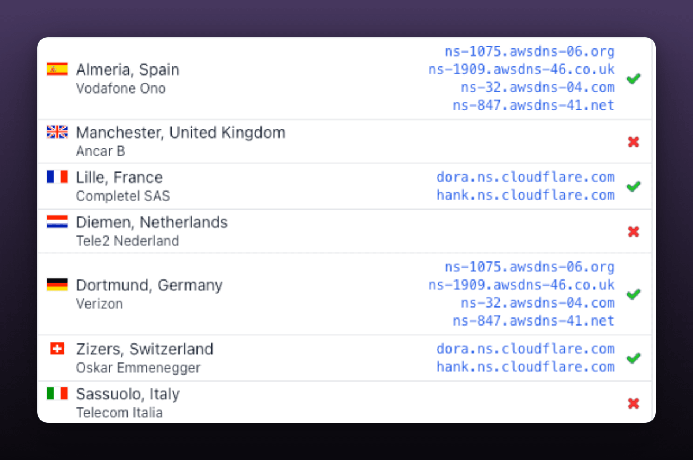Click green checkmark for Lille, France
The image size is (693, 460).
pyautogui.click(x=634, y=186)
